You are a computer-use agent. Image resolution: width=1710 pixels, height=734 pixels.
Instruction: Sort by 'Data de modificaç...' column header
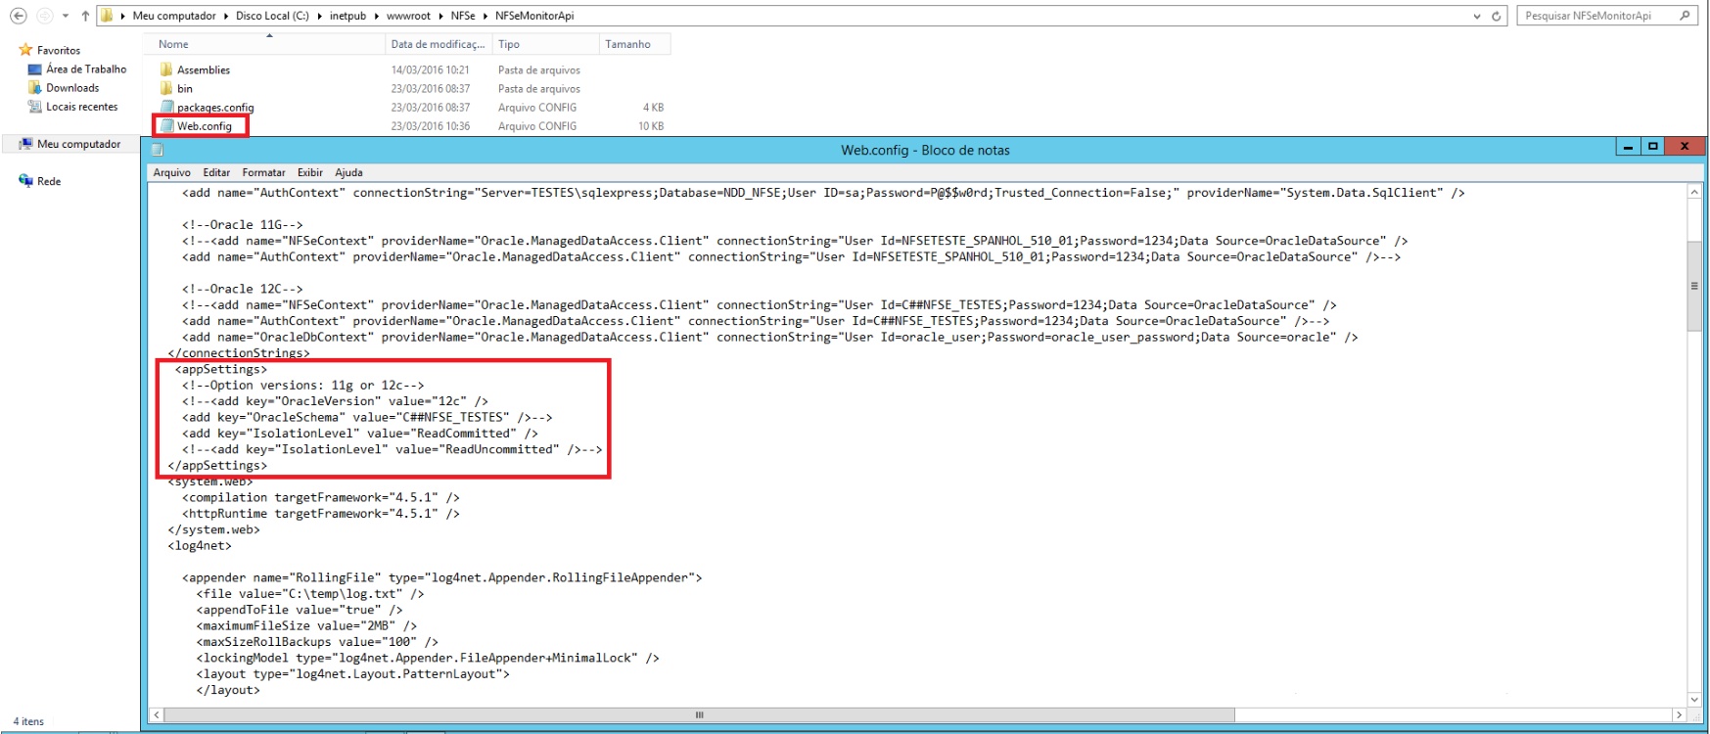(x=438, y=44)
